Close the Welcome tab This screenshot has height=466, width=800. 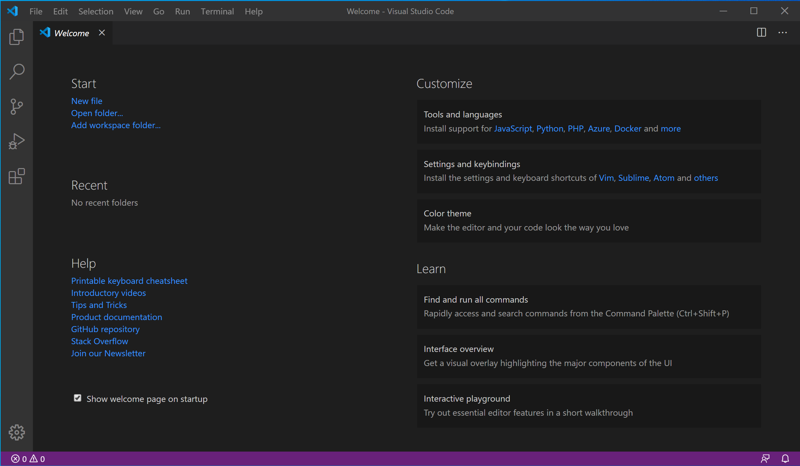coord(102,33)
